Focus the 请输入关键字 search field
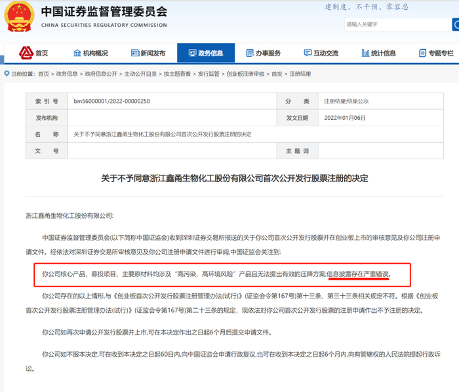 [398, 24]
